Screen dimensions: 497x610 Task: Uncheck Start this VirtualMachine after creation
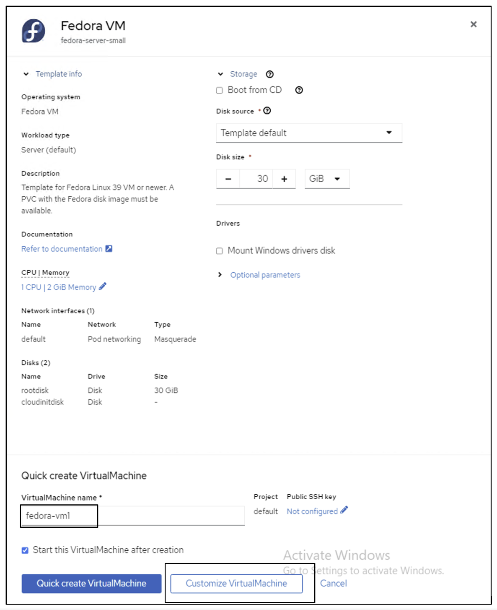point(25,550)
